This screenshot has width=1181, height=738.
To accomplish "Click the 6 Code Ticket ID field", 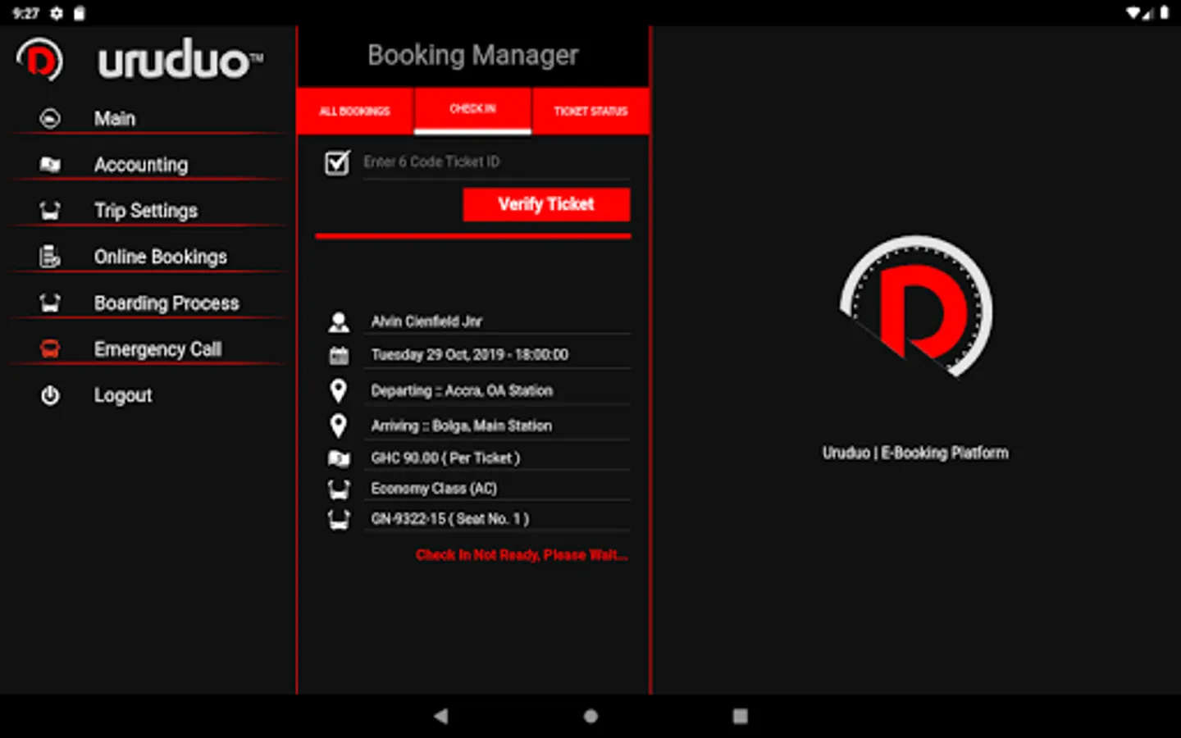I will tap(496, 162).
